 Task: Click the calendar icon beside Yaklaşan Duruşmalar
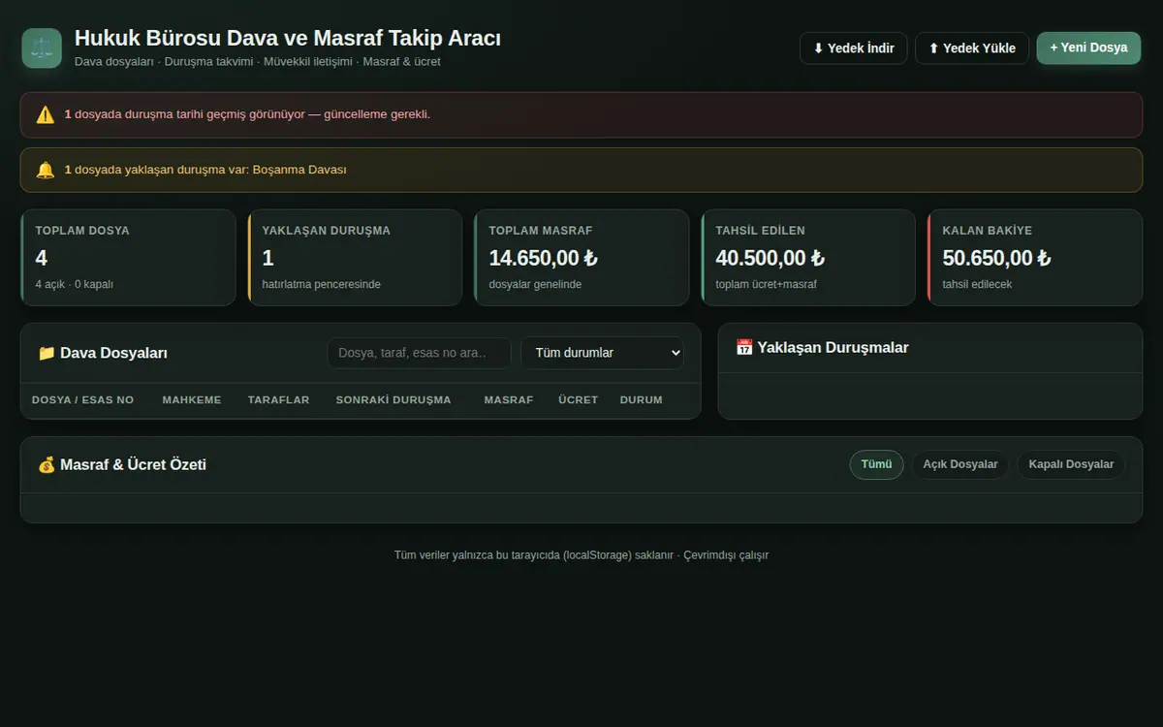(744, 347)
